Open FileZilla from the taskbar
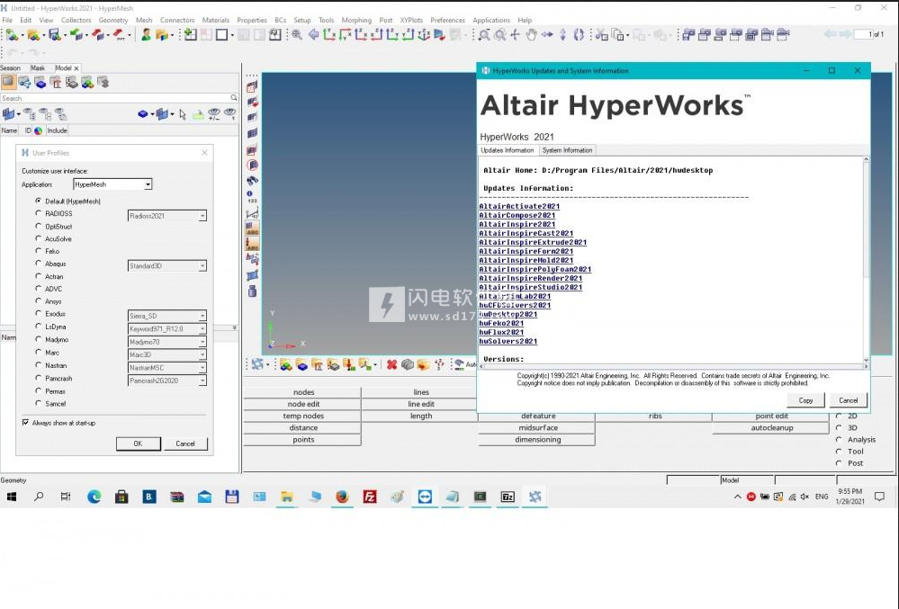This screenshot has height=609, width=899. pyautogui.click(x=370, y=497)
